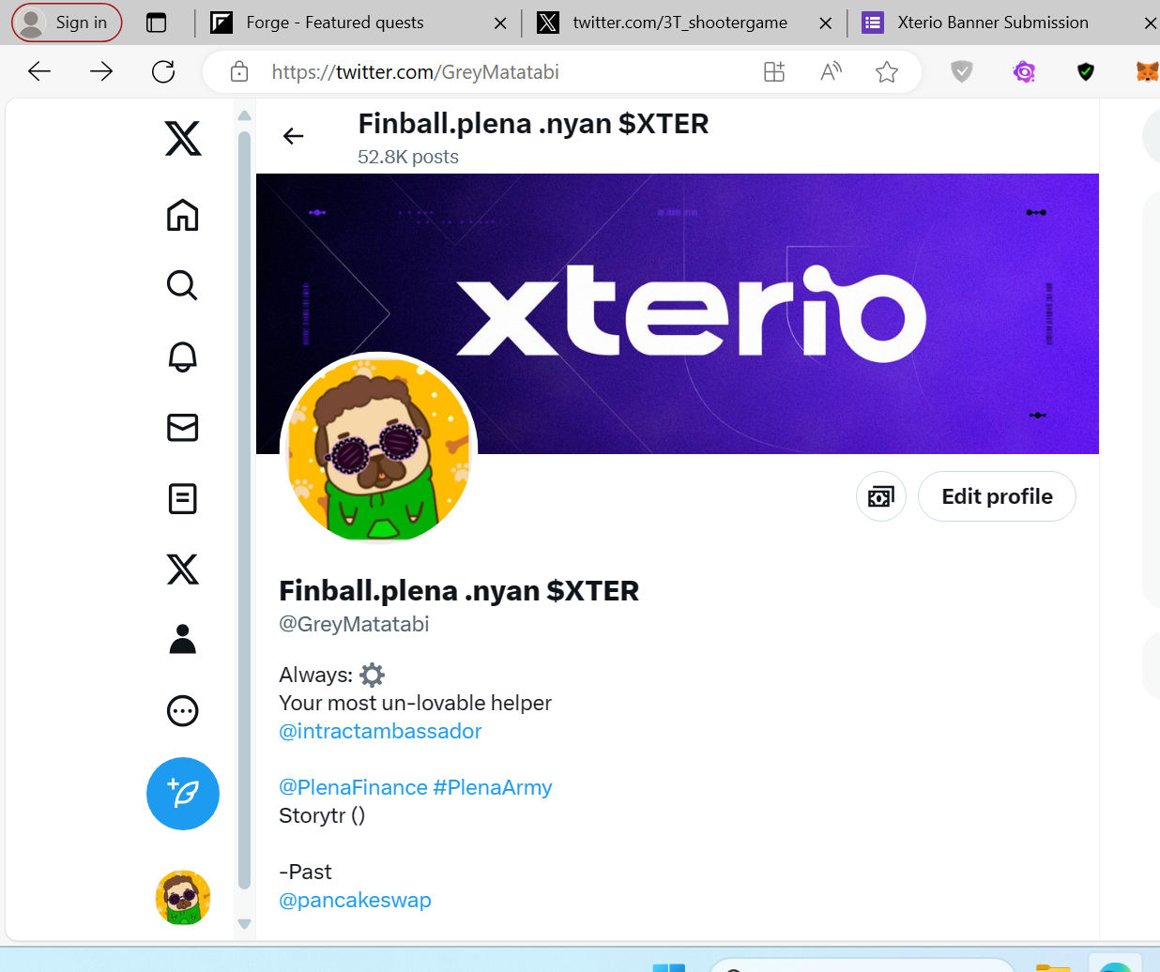Screen dimensions: 1160x972
Task: Open Explore search magnifier icon
Action: [182, 285]
